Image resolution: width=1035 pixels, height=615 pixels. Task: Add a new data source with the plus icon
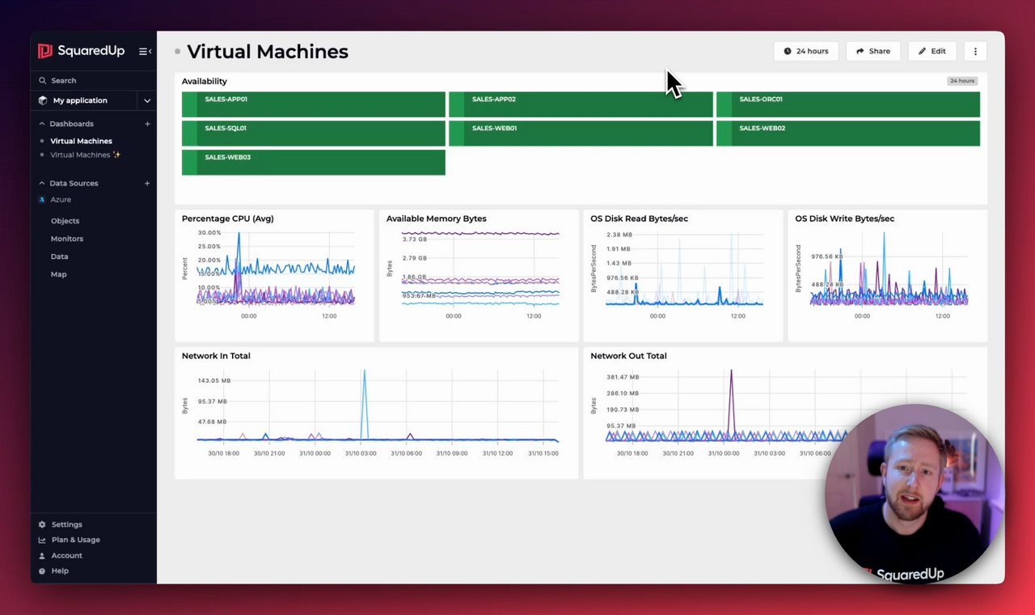[x=147, y=184]
